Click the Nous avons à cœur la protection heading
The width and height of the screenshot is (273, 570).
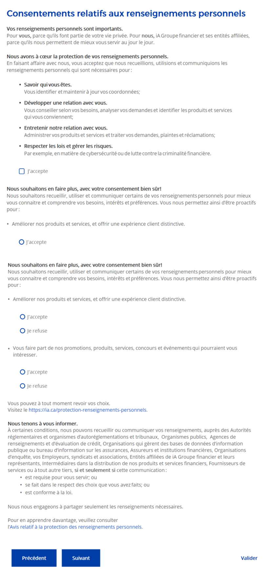point(88,56)
